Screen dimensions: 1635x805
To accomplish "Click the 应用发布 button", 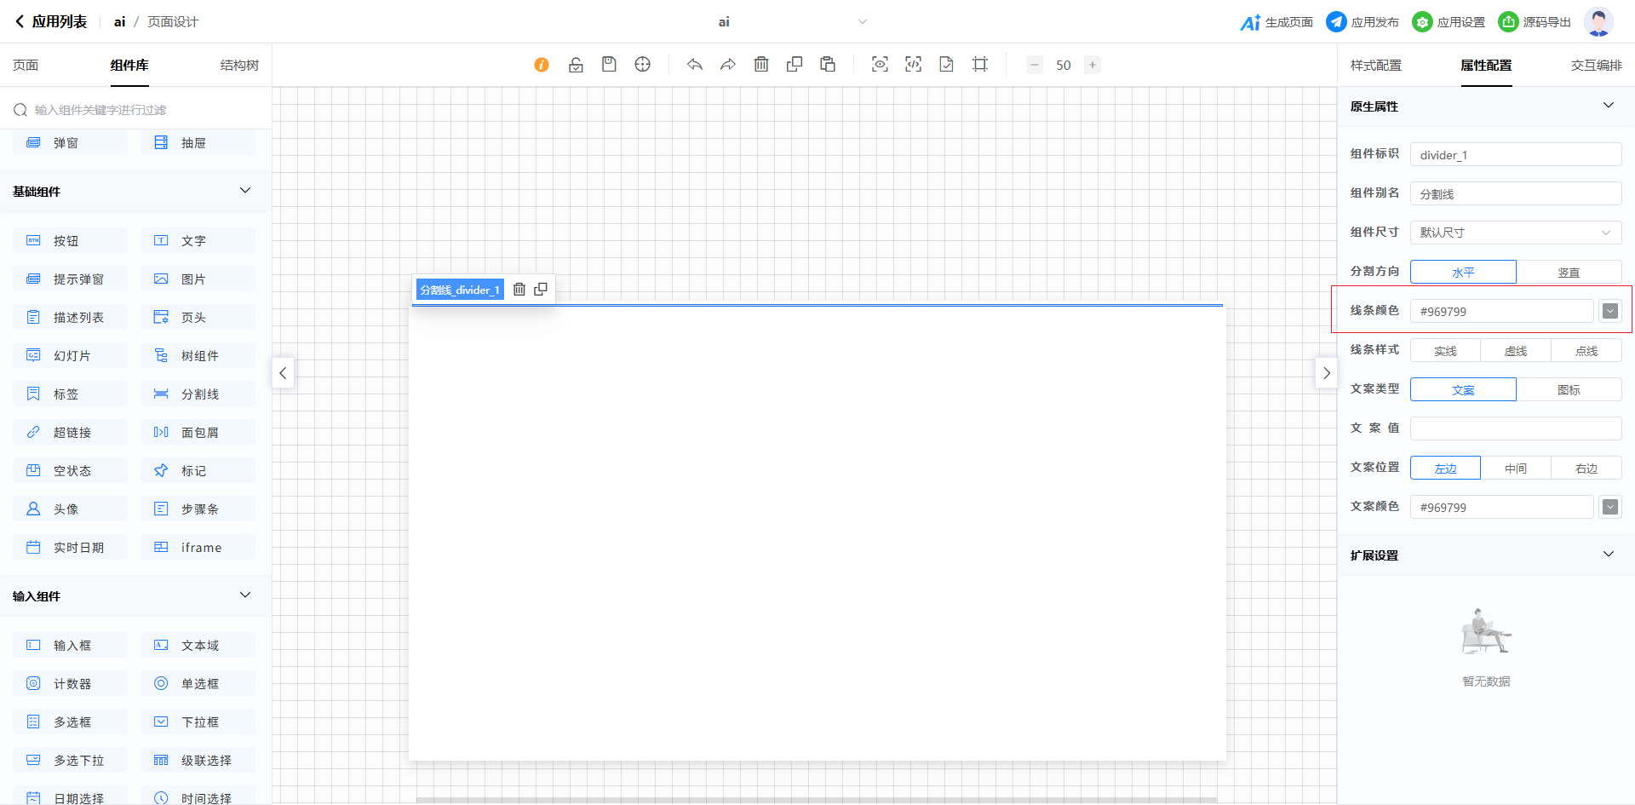I will 1362,22.
